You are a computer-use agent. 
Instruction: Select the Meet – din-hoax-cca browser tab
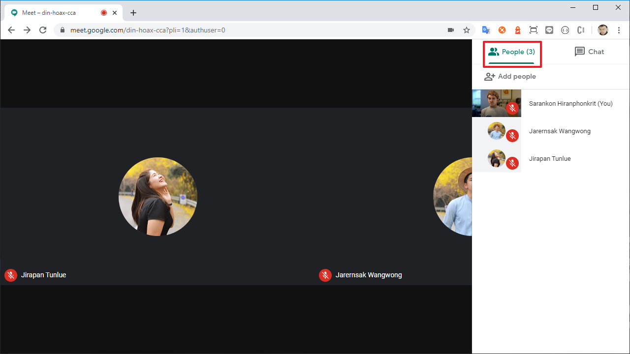tap(63, 13)
